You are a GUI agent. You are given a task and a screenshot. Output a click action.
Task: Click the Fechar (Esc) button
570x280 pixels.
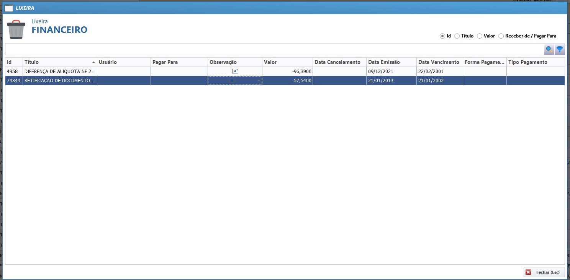click(x=544, y=272)
